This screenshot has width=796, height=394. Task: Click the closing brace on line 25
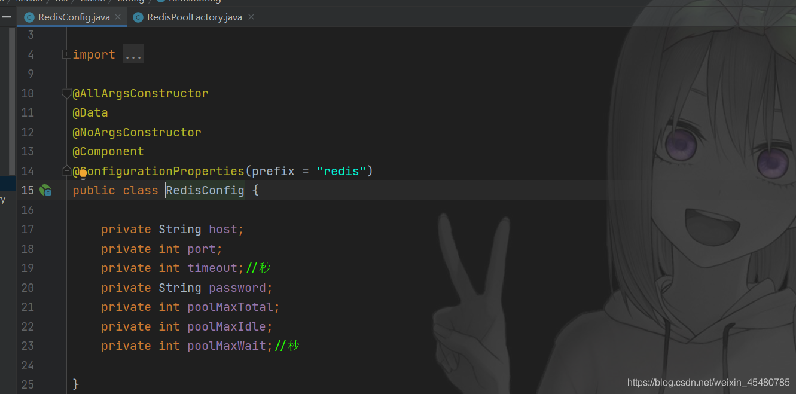(76, 384)
